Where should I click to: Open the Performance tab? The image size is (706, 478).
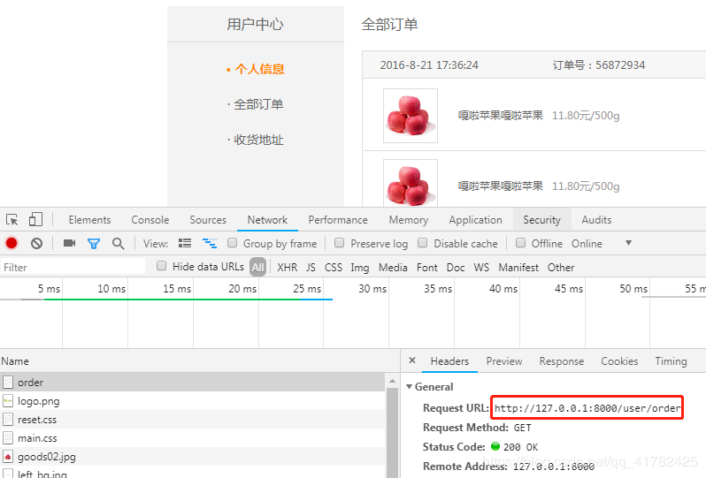coord(338,220)
